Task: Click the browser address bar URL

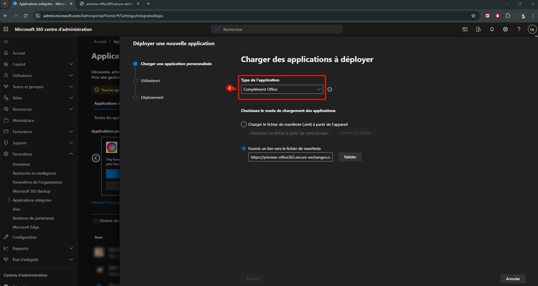Action: click(103, 16)
